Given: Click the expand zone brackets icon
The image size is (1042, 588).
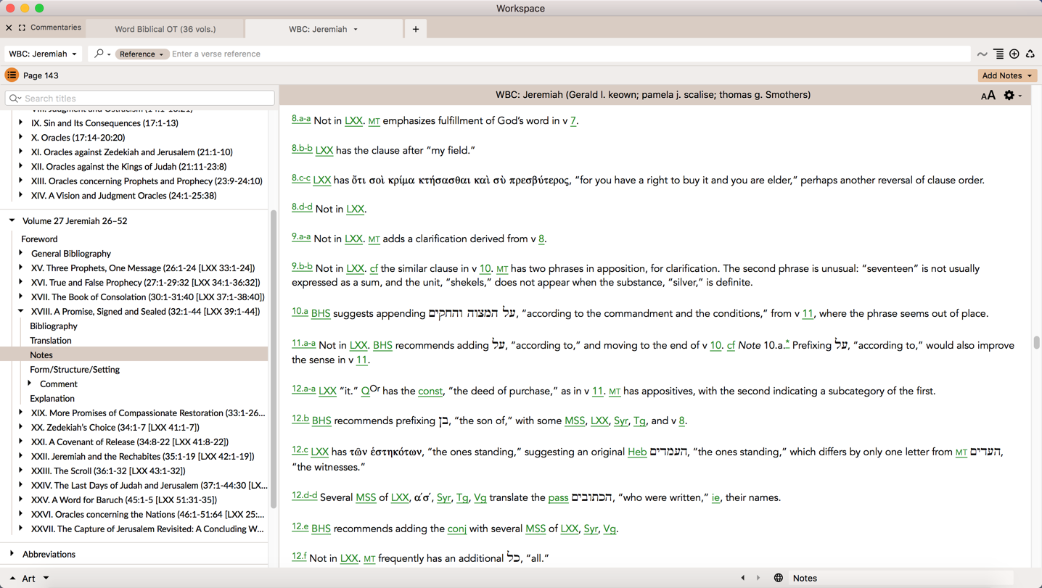Looking at the screenshot, I should click(22, 28).
